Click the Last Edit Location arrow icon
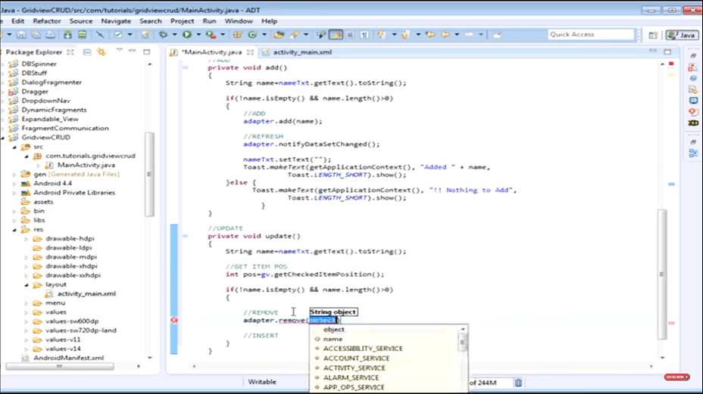 point(430,35)
